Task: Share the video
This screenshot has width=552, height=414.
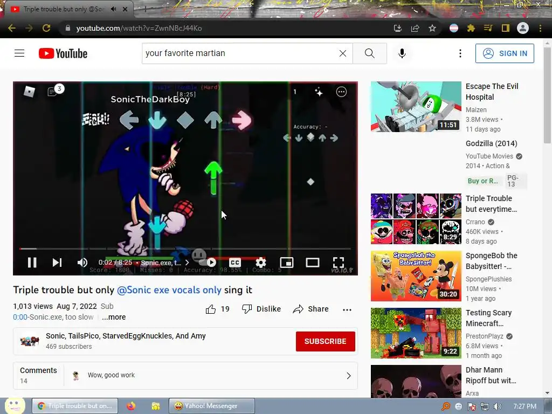Action: pos(310,309)
